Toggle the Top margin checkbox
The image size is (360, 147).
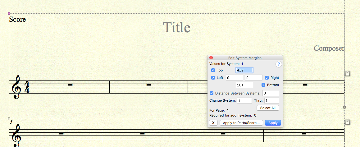click(213, 70)
